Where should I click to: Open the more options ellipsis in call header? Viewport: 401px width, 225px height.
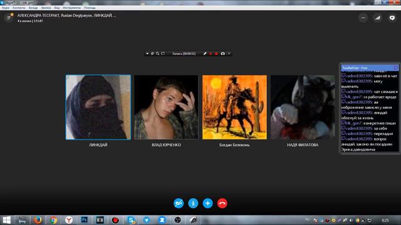coord(363,18)
